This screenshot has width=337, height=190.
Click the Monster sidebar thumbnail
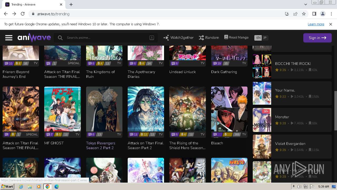pos(262,120)
